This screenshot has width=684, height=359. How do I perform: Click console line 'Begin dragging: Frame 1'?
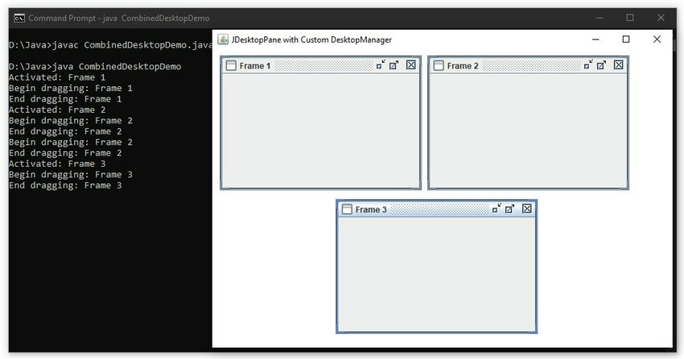pyautogui.click(x=70, y=88)
